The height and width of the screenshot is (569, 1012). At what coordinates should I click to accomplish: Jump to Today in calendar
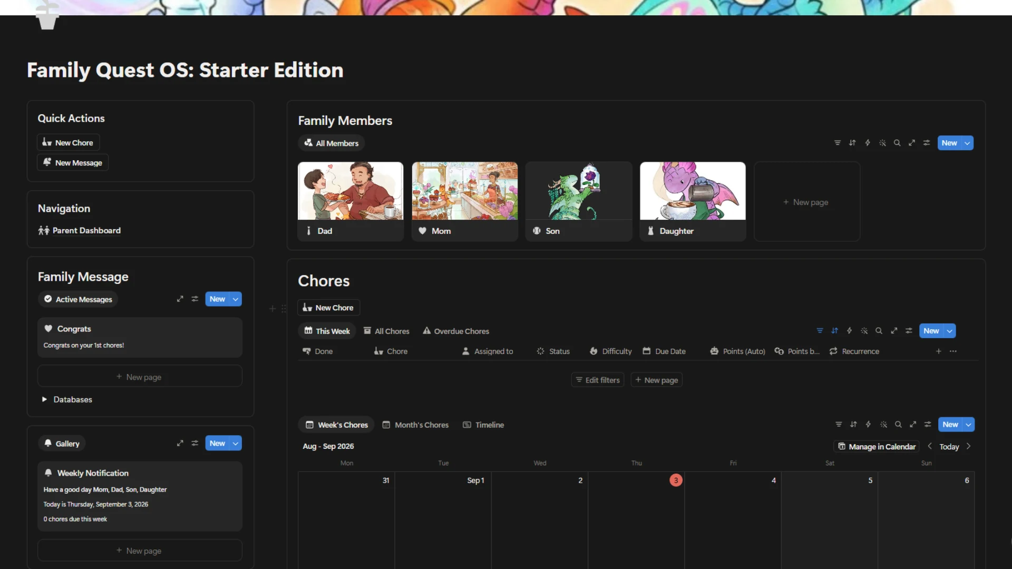tap(949, 446)
